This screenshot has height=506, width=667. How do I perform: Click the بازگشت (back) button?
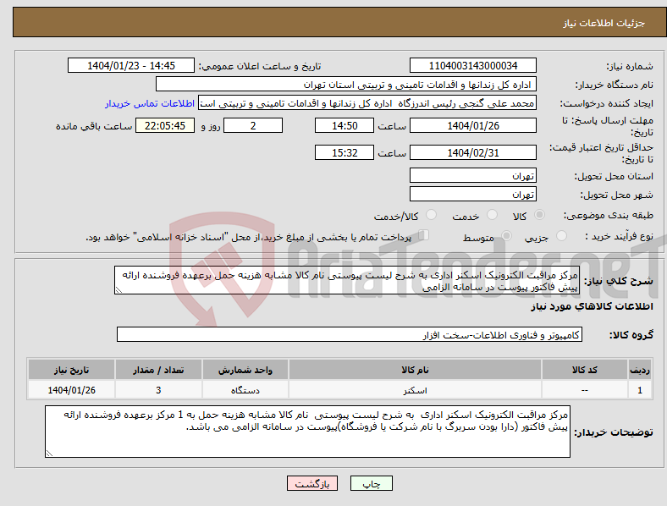[x=312, y=483]
